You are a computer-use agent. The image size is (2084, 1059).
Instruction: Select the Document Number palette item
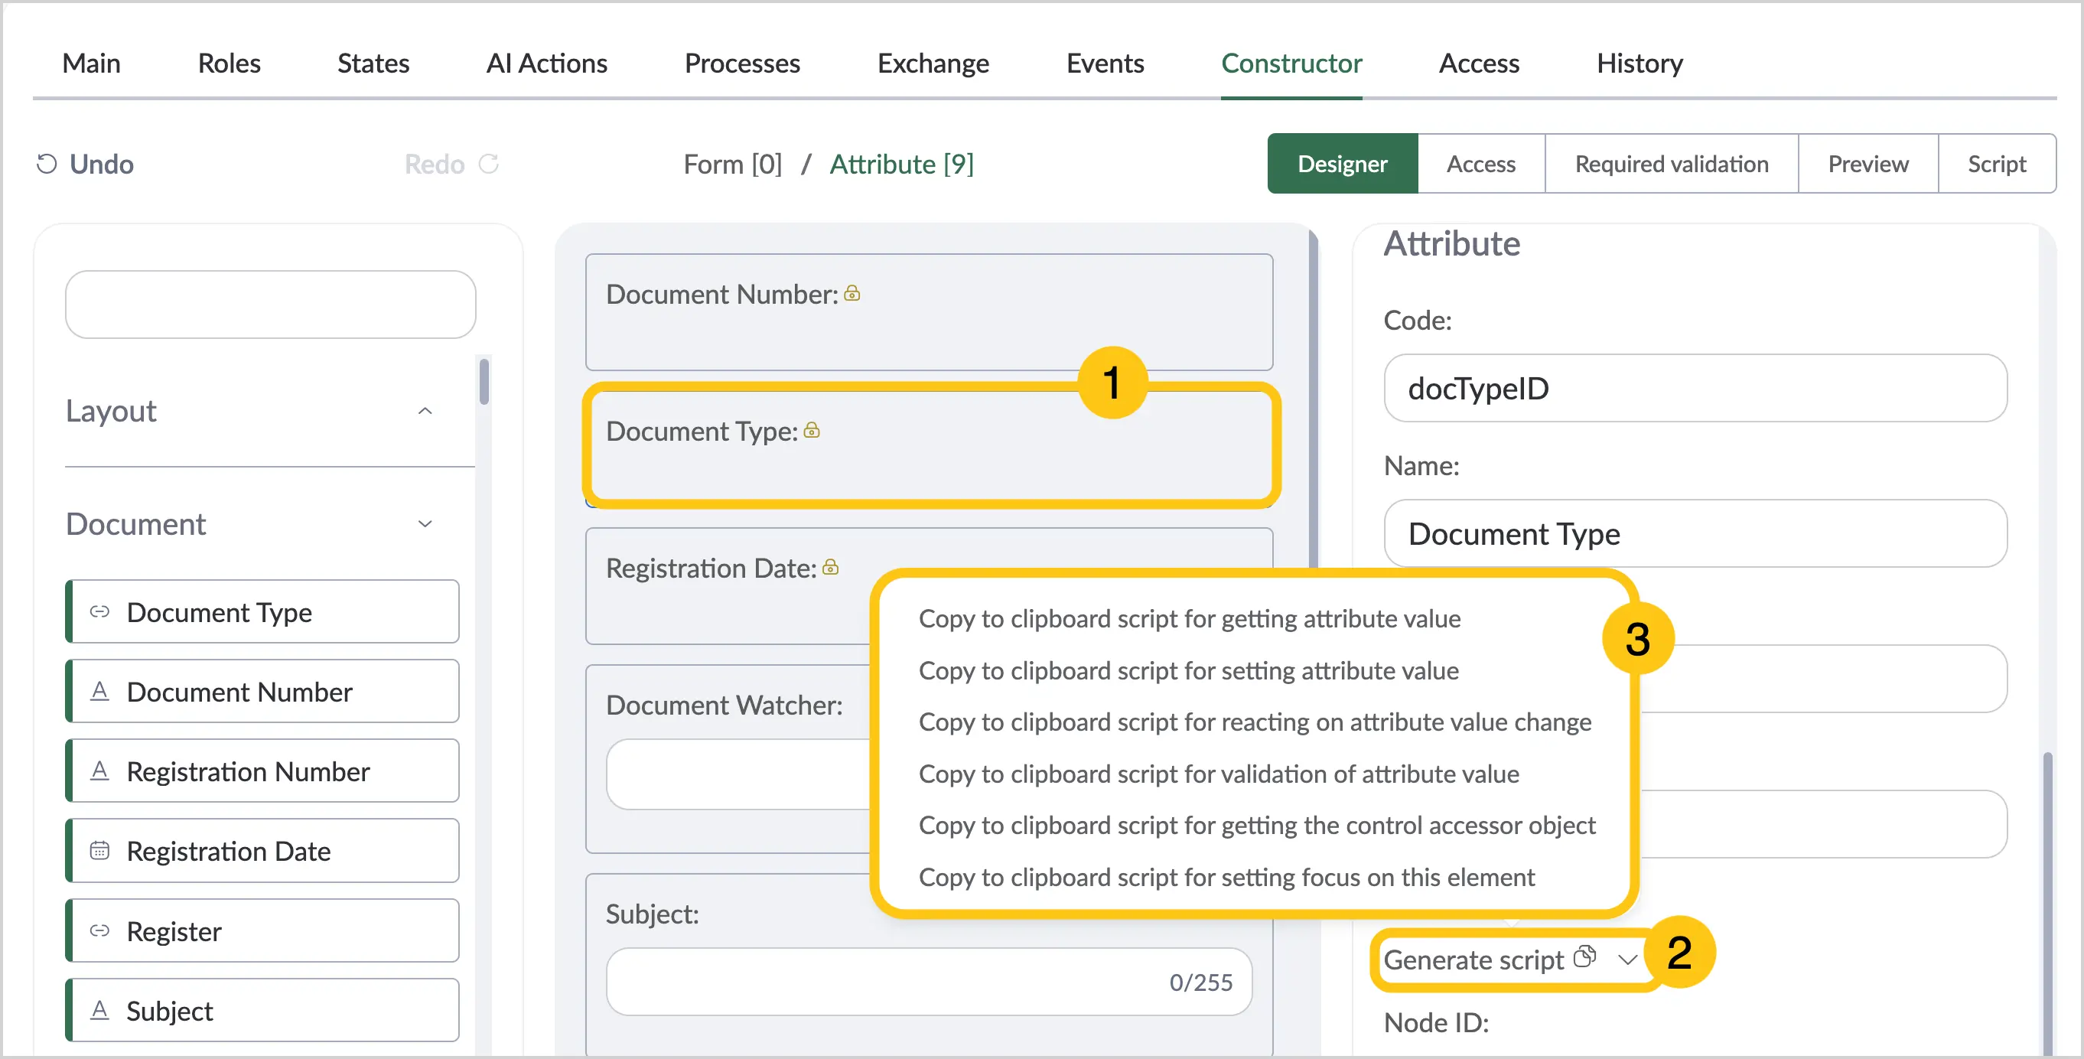click(x=262, y=691)
